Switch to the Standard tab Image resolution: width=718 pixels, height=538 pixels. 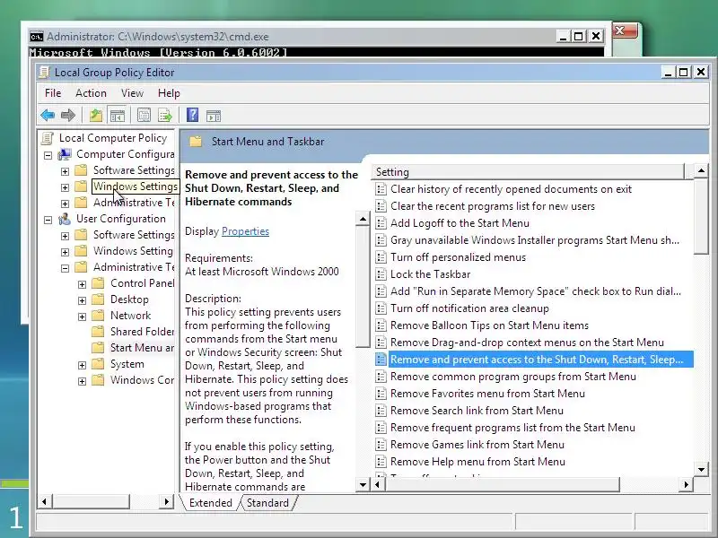click(267, 503)
